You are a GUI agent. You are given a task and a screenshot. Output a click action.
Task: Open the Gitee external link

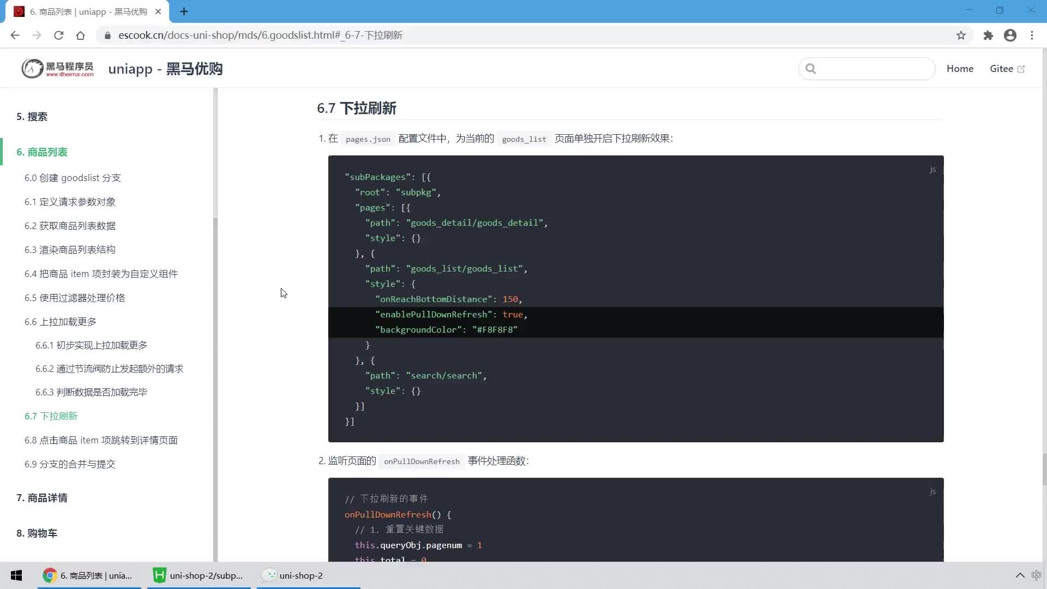(1007, 69)
